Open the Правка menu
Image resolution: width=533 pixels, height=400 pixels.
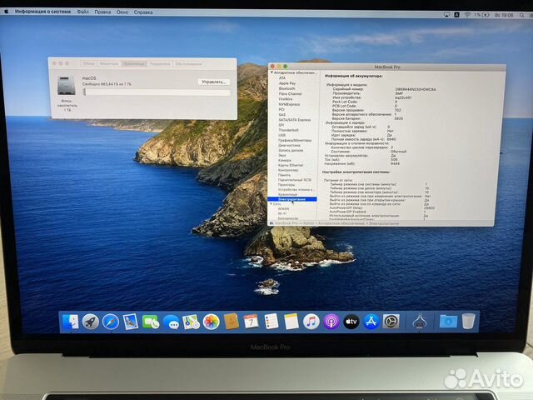tap(102, 12)
